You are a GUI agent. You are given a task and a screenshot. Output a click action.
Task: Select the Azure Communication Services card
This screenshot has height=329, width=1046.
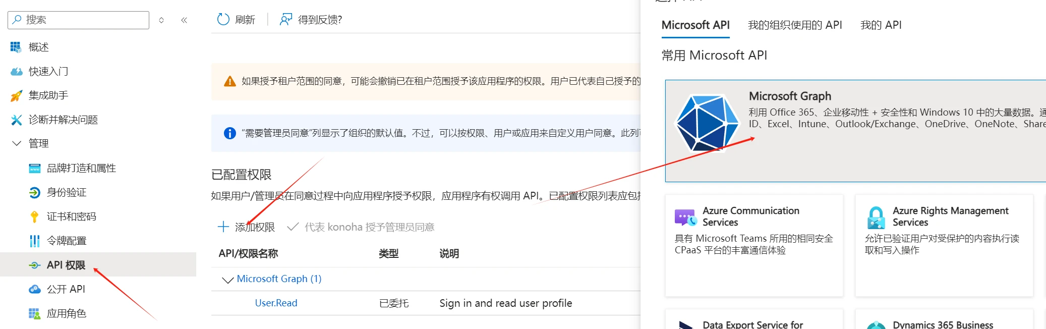[x=754, y=246]
